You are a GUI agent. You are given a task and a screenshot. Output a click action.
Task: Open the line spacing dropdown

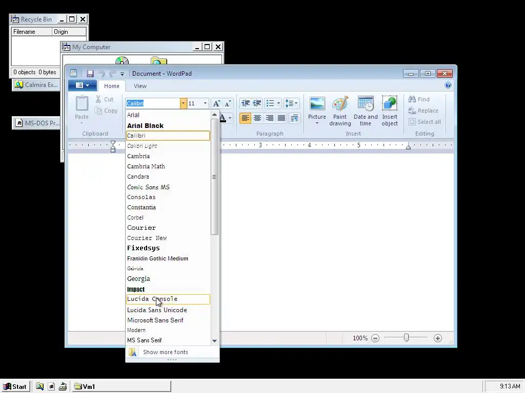291,103
